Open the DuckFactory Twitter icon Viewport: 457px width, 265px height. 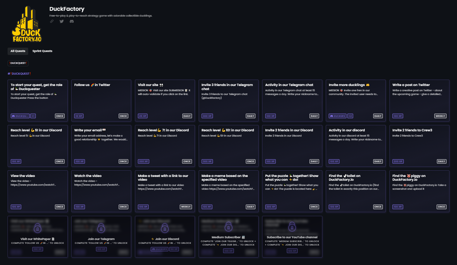click(62, 21)
